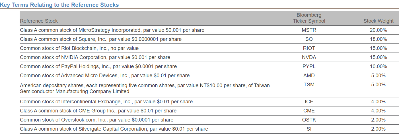Click the Stock Weight column header

tap(379, 21)
